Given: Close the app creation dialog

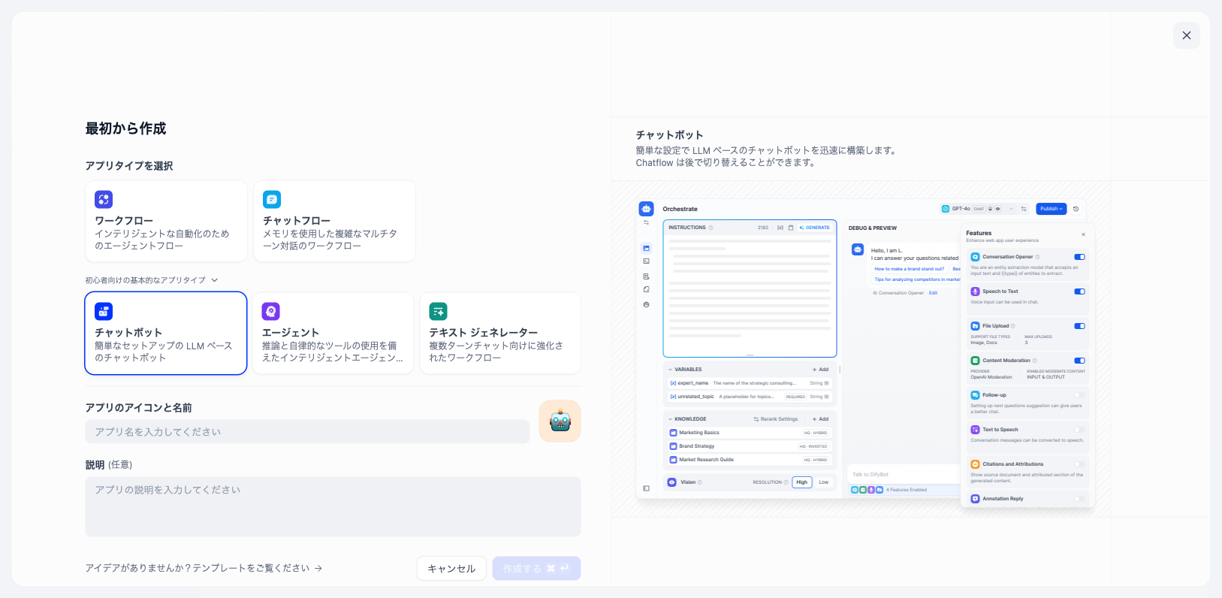Looking at the screenshot, I should [x=1186, y=35].
